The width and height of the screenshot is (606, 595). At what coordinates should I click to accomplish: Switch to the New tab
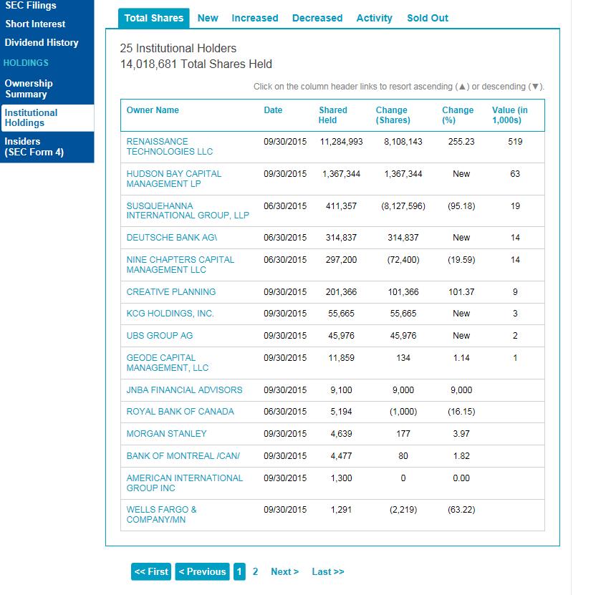point(208,18)
